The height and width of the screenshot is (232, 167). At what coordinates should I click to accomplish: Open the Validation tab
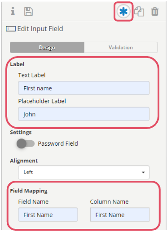121,47
